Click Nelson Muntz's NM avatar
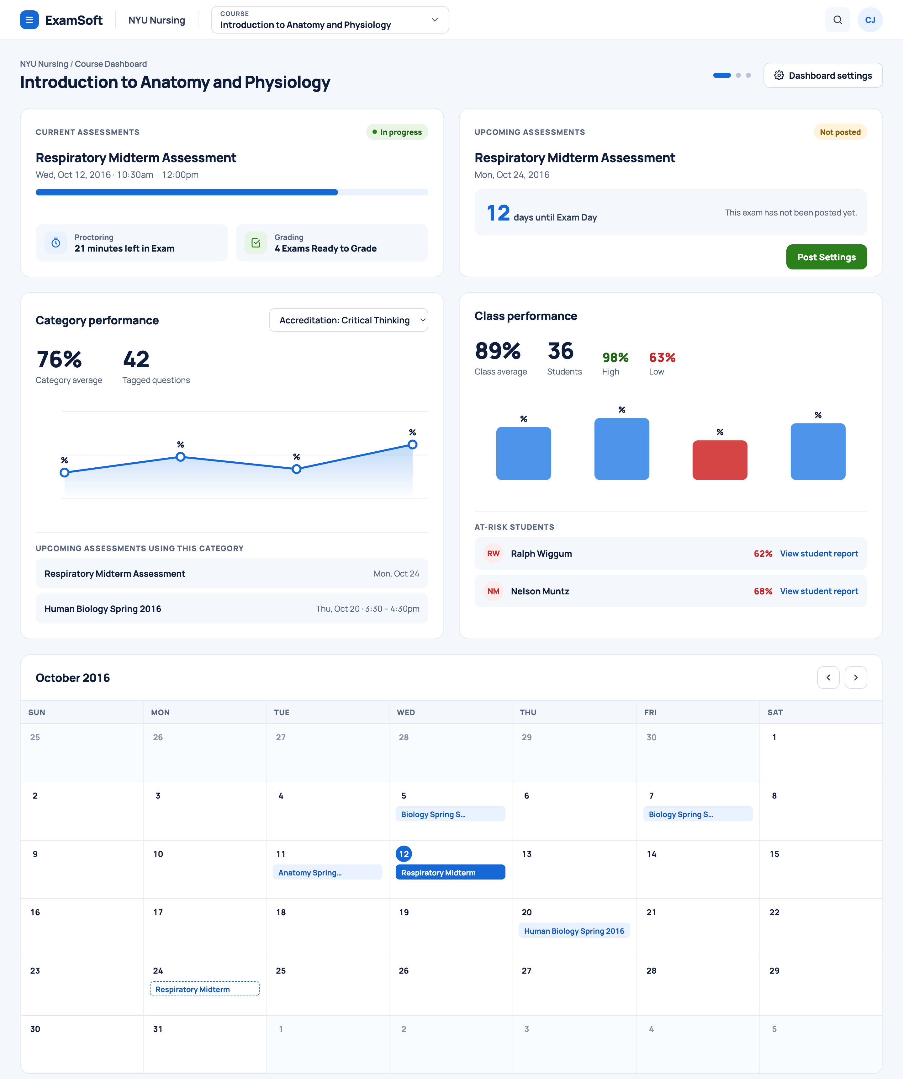The image size is (903, 1079). (493, 591)
